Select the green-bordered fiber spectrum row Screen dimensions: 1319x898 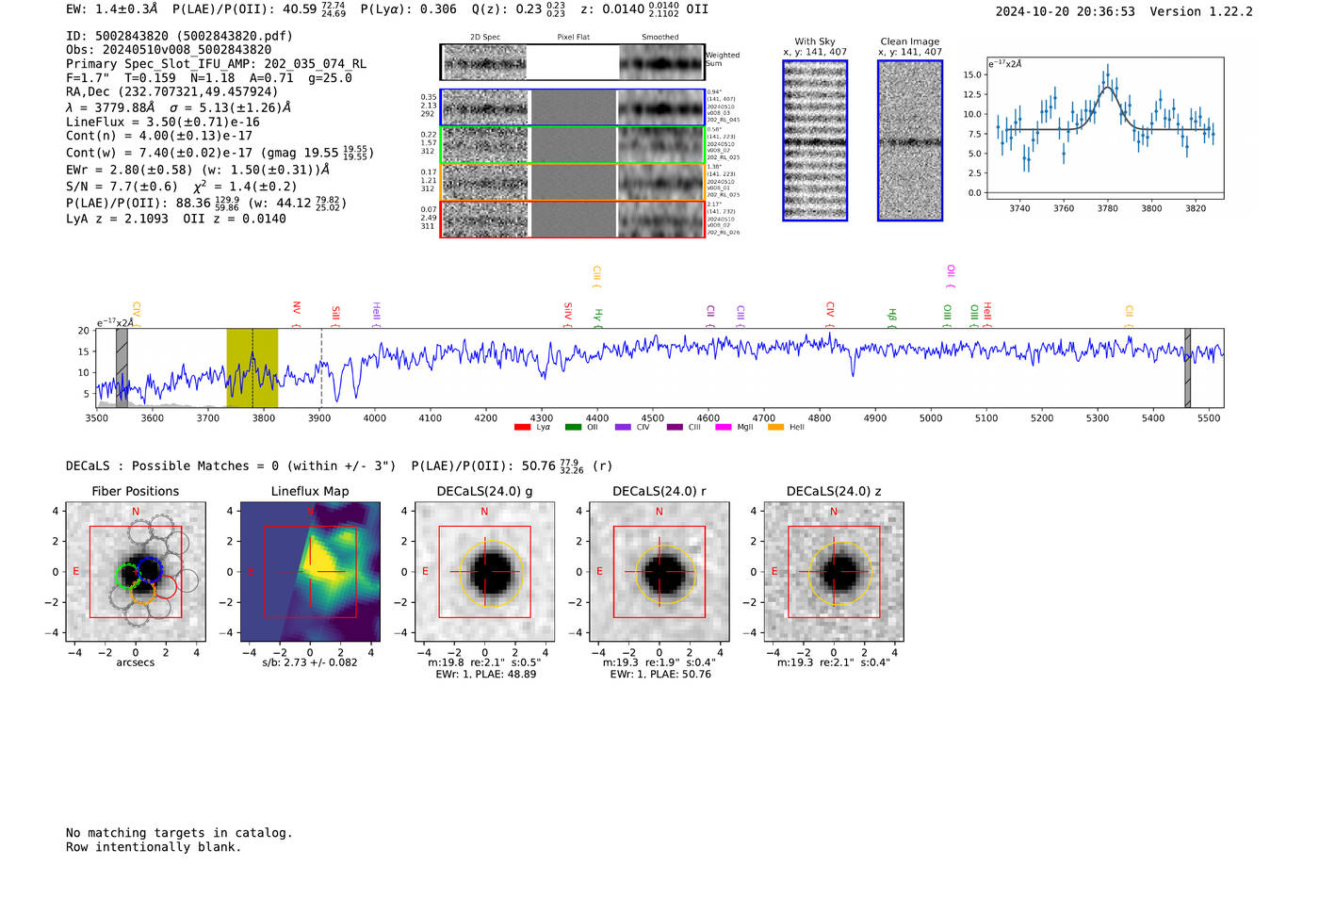pos(573,145)
